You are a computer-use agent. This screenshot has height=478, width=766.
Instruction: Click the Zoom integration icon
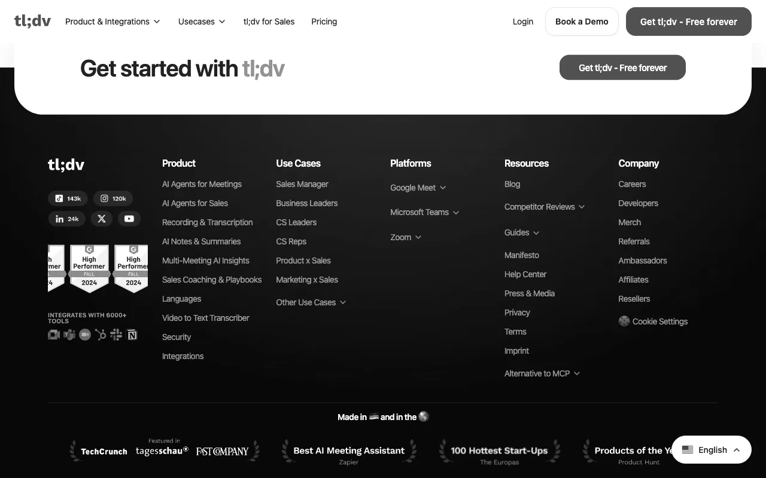coord(85,335)
